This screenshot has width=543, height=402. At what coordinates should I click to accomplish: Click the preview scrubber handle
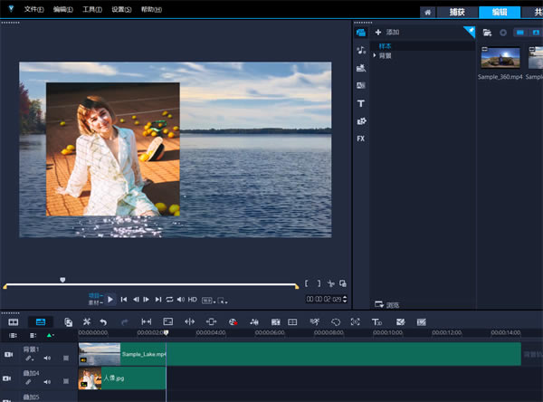click(62, 281)
